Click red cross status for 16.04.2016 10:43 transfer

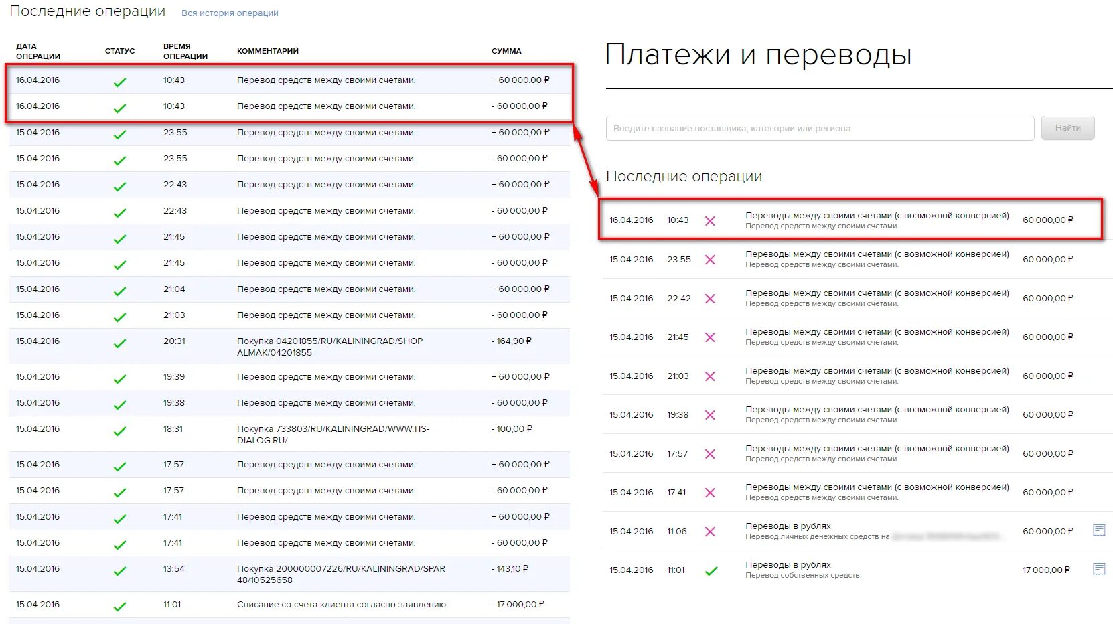click(710, 221)
